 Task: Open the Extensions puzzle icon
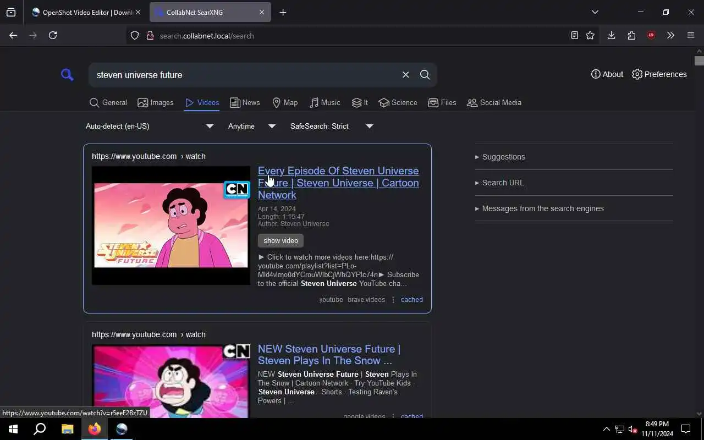[631, 35]
